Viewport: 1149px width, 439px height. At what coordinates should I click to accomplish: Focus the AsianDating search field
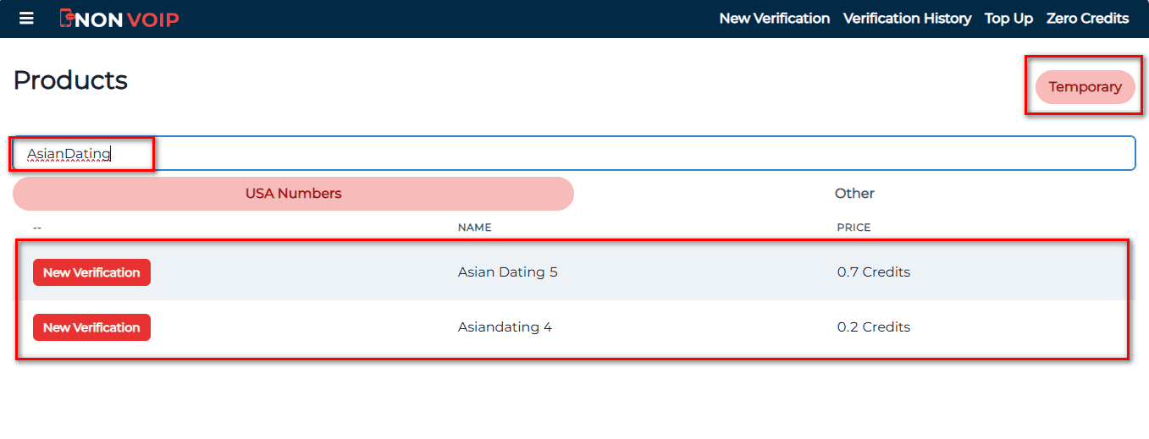[574, 153]
